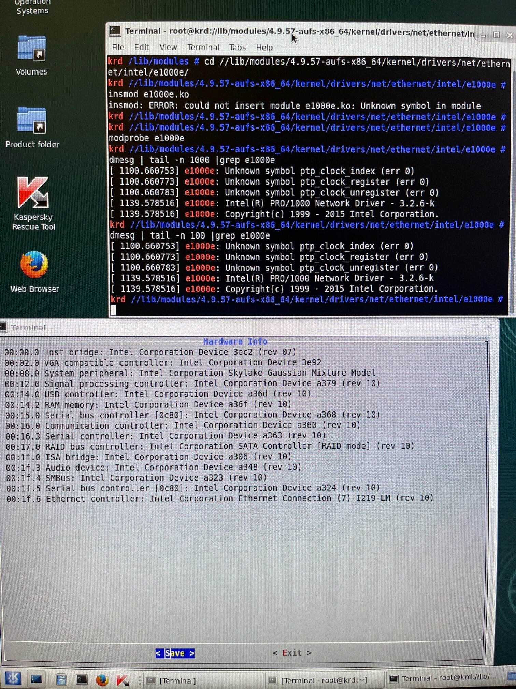Click the show desktop icon in the taskbar
This screenshot has height=689, width=516.
click(x=37, y=679)
